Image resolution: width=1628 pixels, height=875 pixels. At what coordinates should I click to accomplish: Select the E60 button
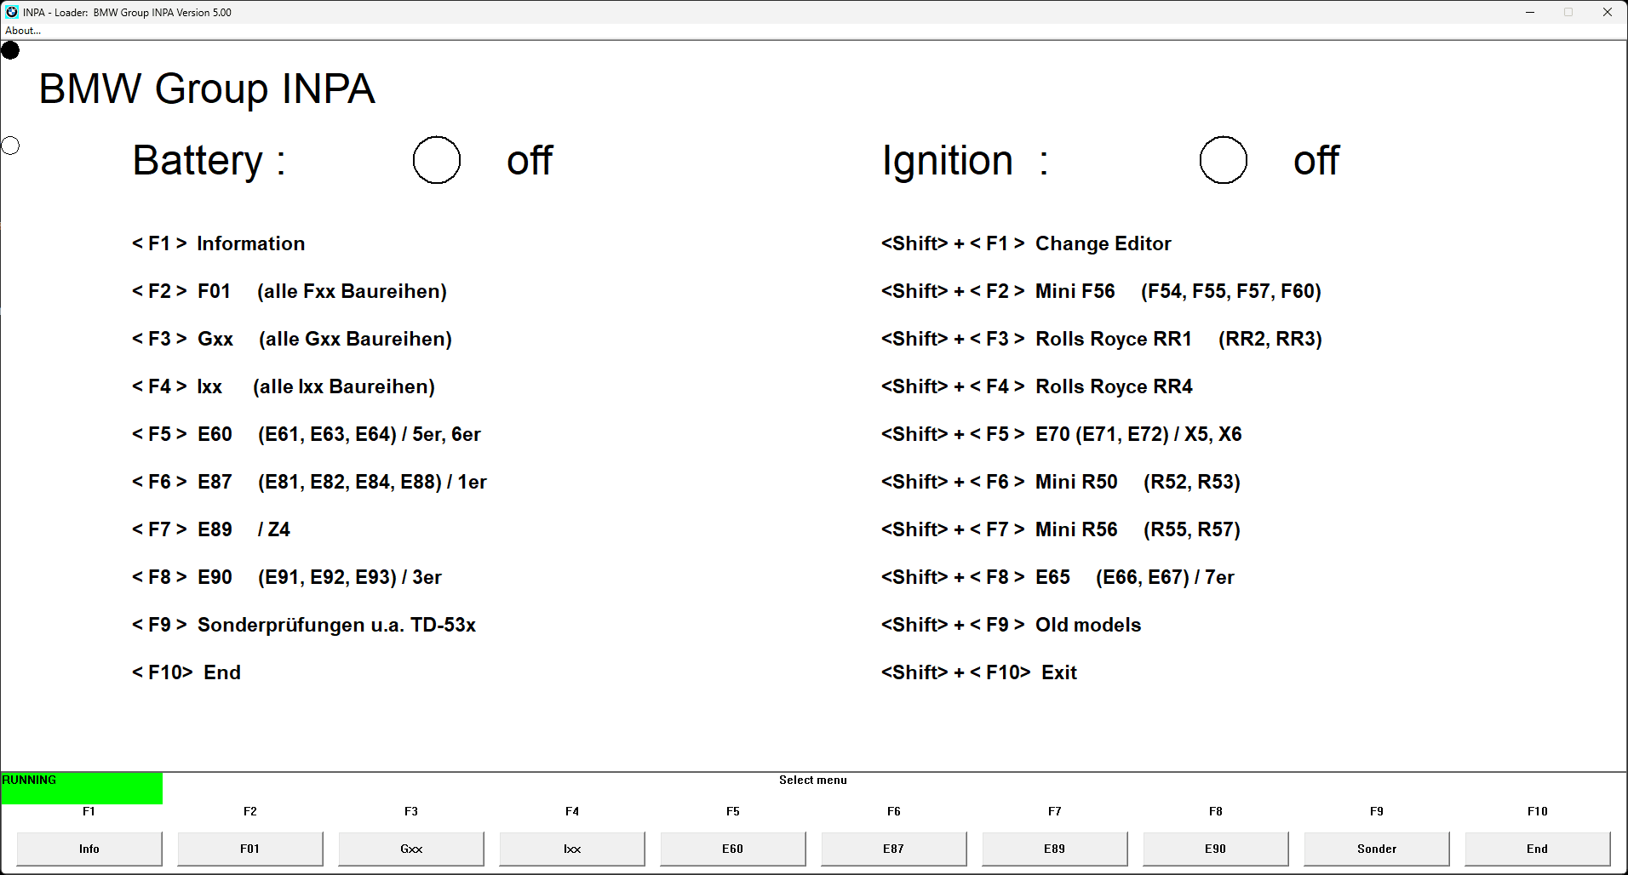733,849
